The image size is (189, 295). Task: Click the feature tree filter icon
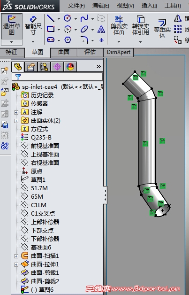pyautogui.click(x=18, y=77)
